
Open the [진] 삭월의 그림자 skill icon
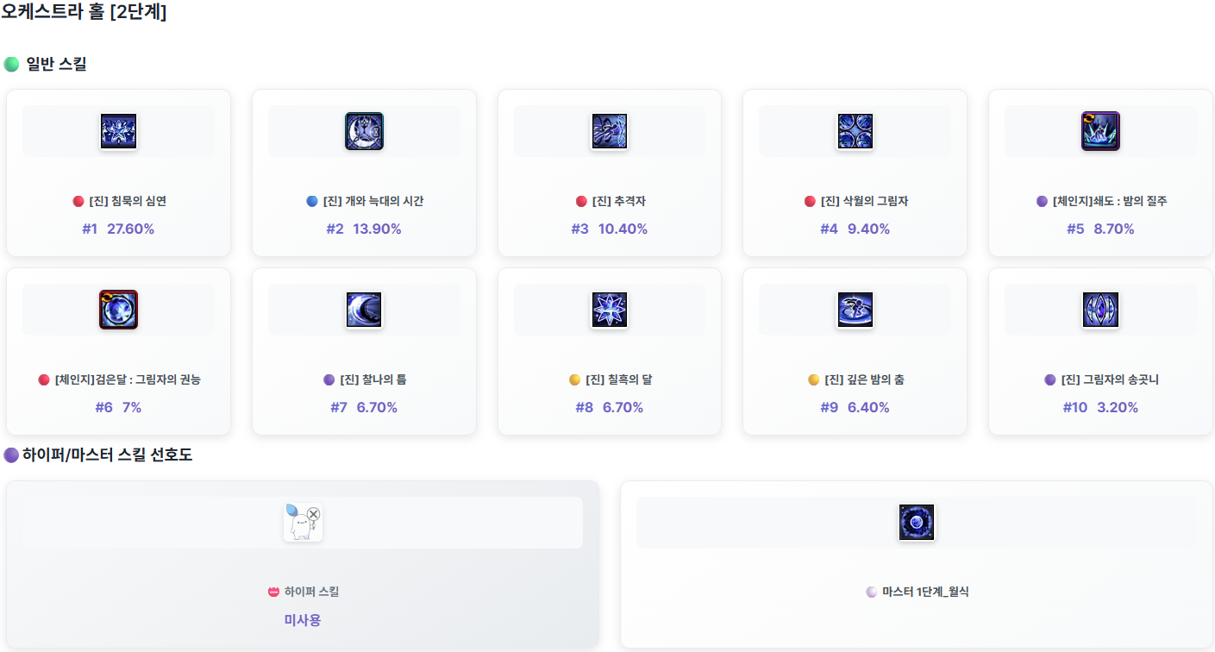(855, 131)
